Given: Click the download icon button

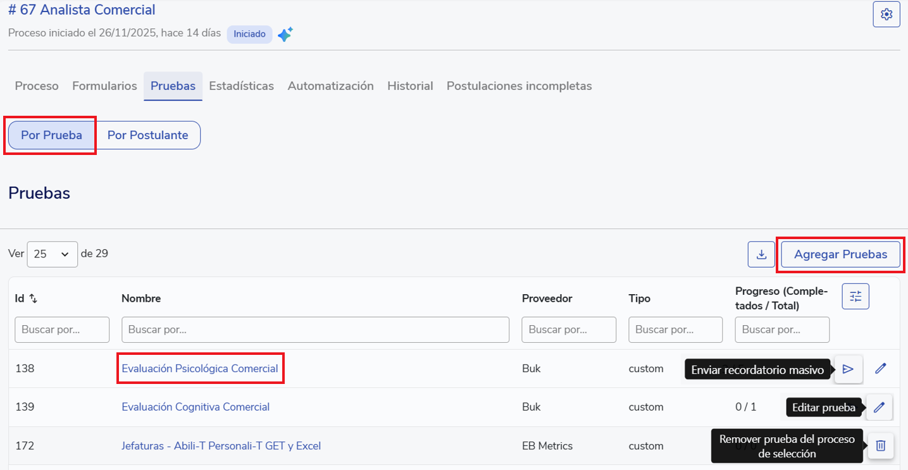Looking at the screenshot, I should (x=761, y=254).
